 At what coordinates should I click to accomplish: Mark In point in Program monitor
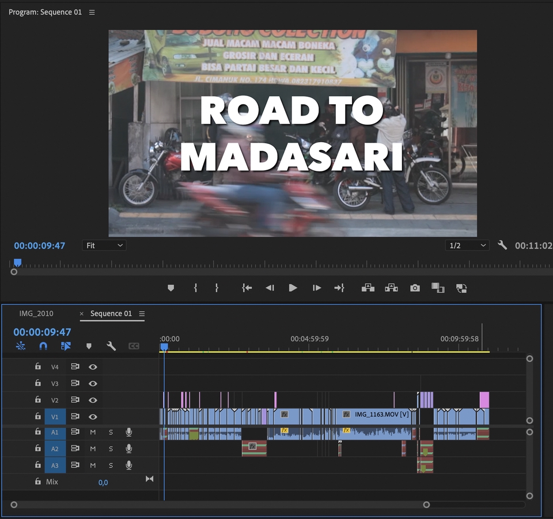[195, 288]
